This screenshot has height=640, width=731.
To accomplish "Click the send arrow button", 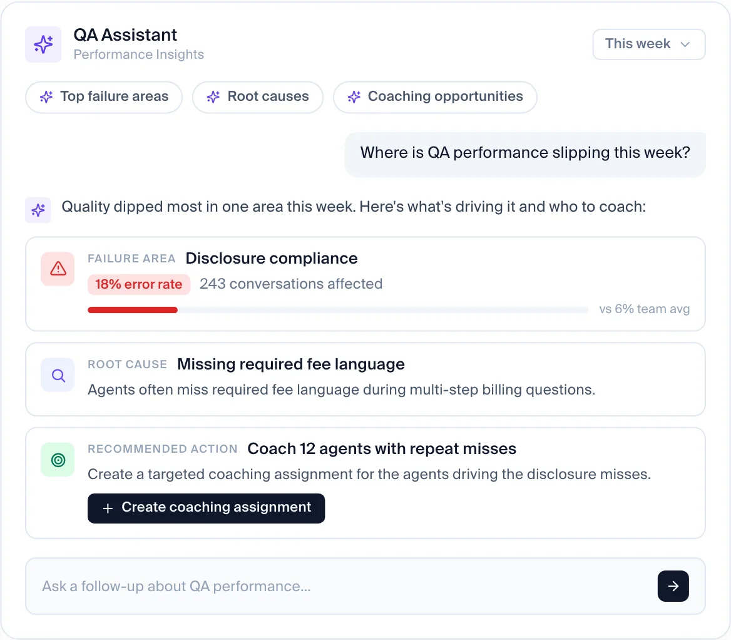I will [673, 586].
